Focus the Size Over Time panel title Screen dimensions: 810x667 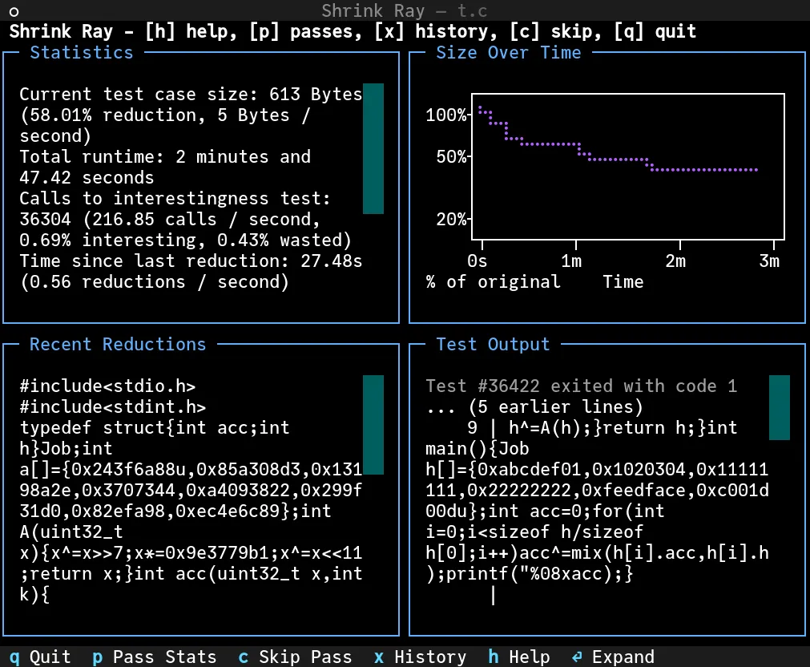tap(508, 52)
